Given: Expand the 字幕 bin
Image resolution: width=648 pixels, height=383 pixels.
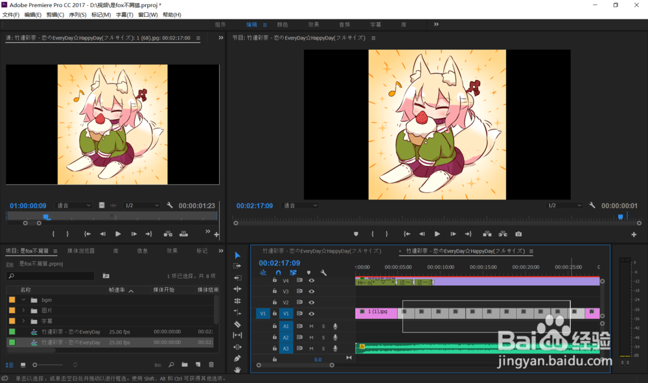Looking at the screenshot, I should [x=23, y=321].
